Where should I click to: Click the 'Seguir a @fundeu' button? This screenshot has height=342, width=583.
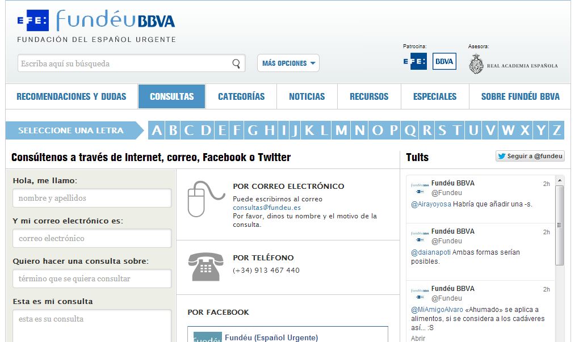(x=530, y=157)
